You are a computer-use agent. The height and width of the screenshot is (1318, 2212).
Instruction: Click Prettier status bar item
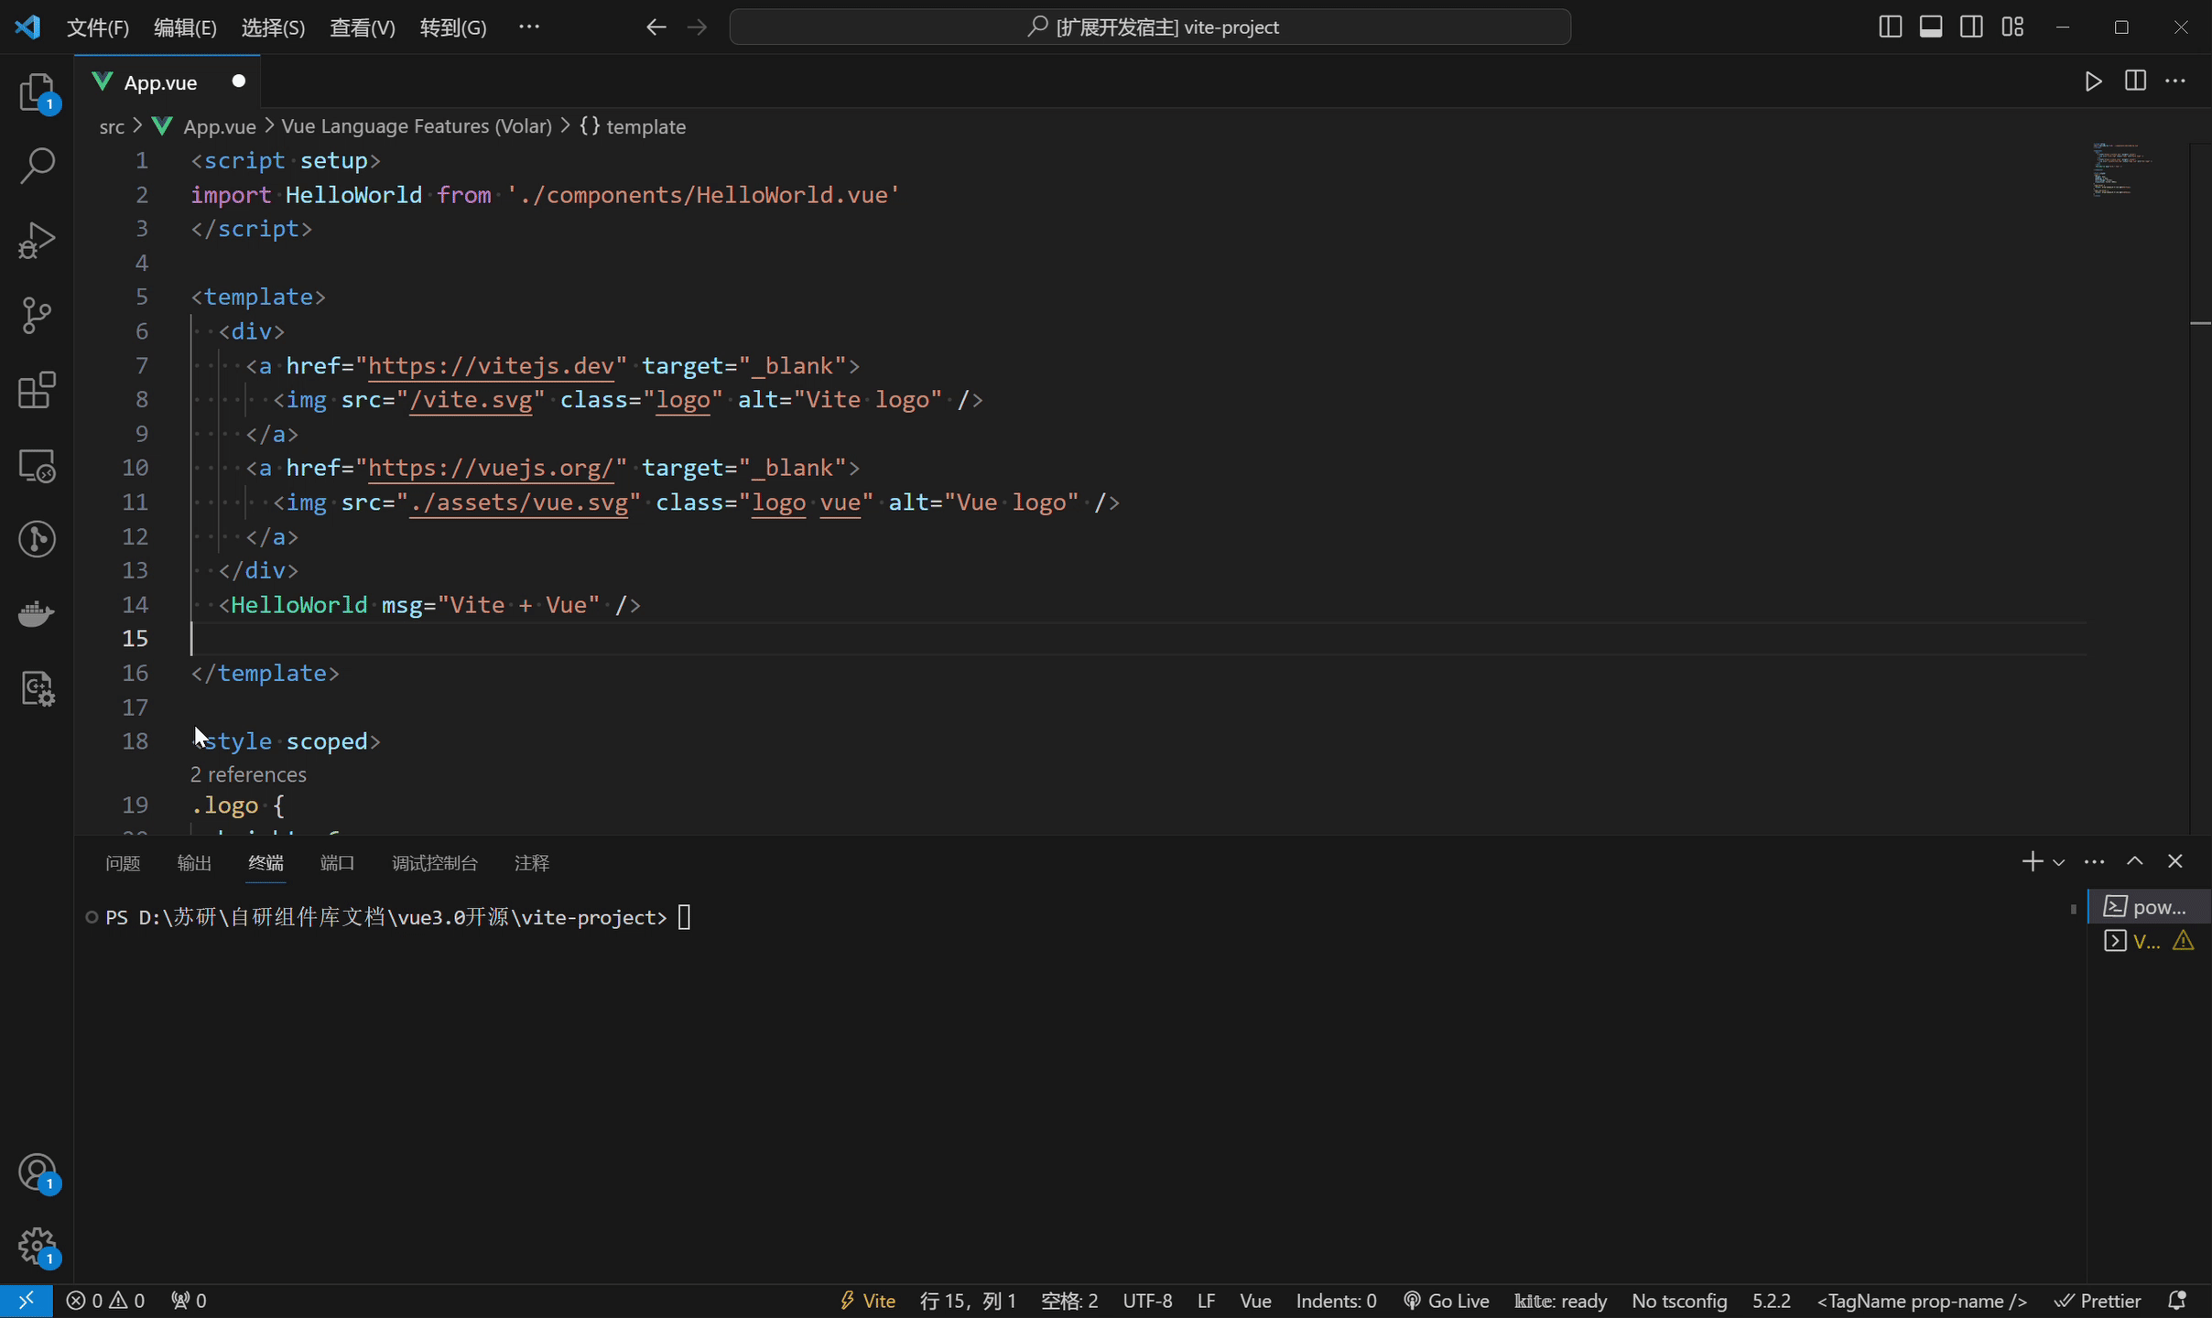click(x=2098, y=1301)
